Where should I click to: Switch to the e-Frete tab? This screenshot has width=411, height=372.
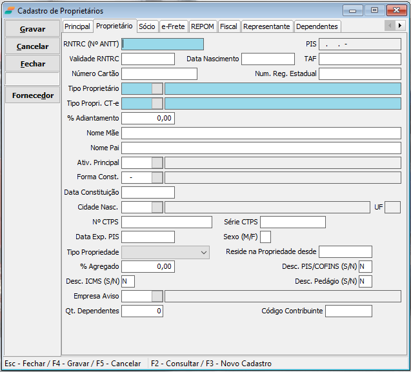pos(173,26)
